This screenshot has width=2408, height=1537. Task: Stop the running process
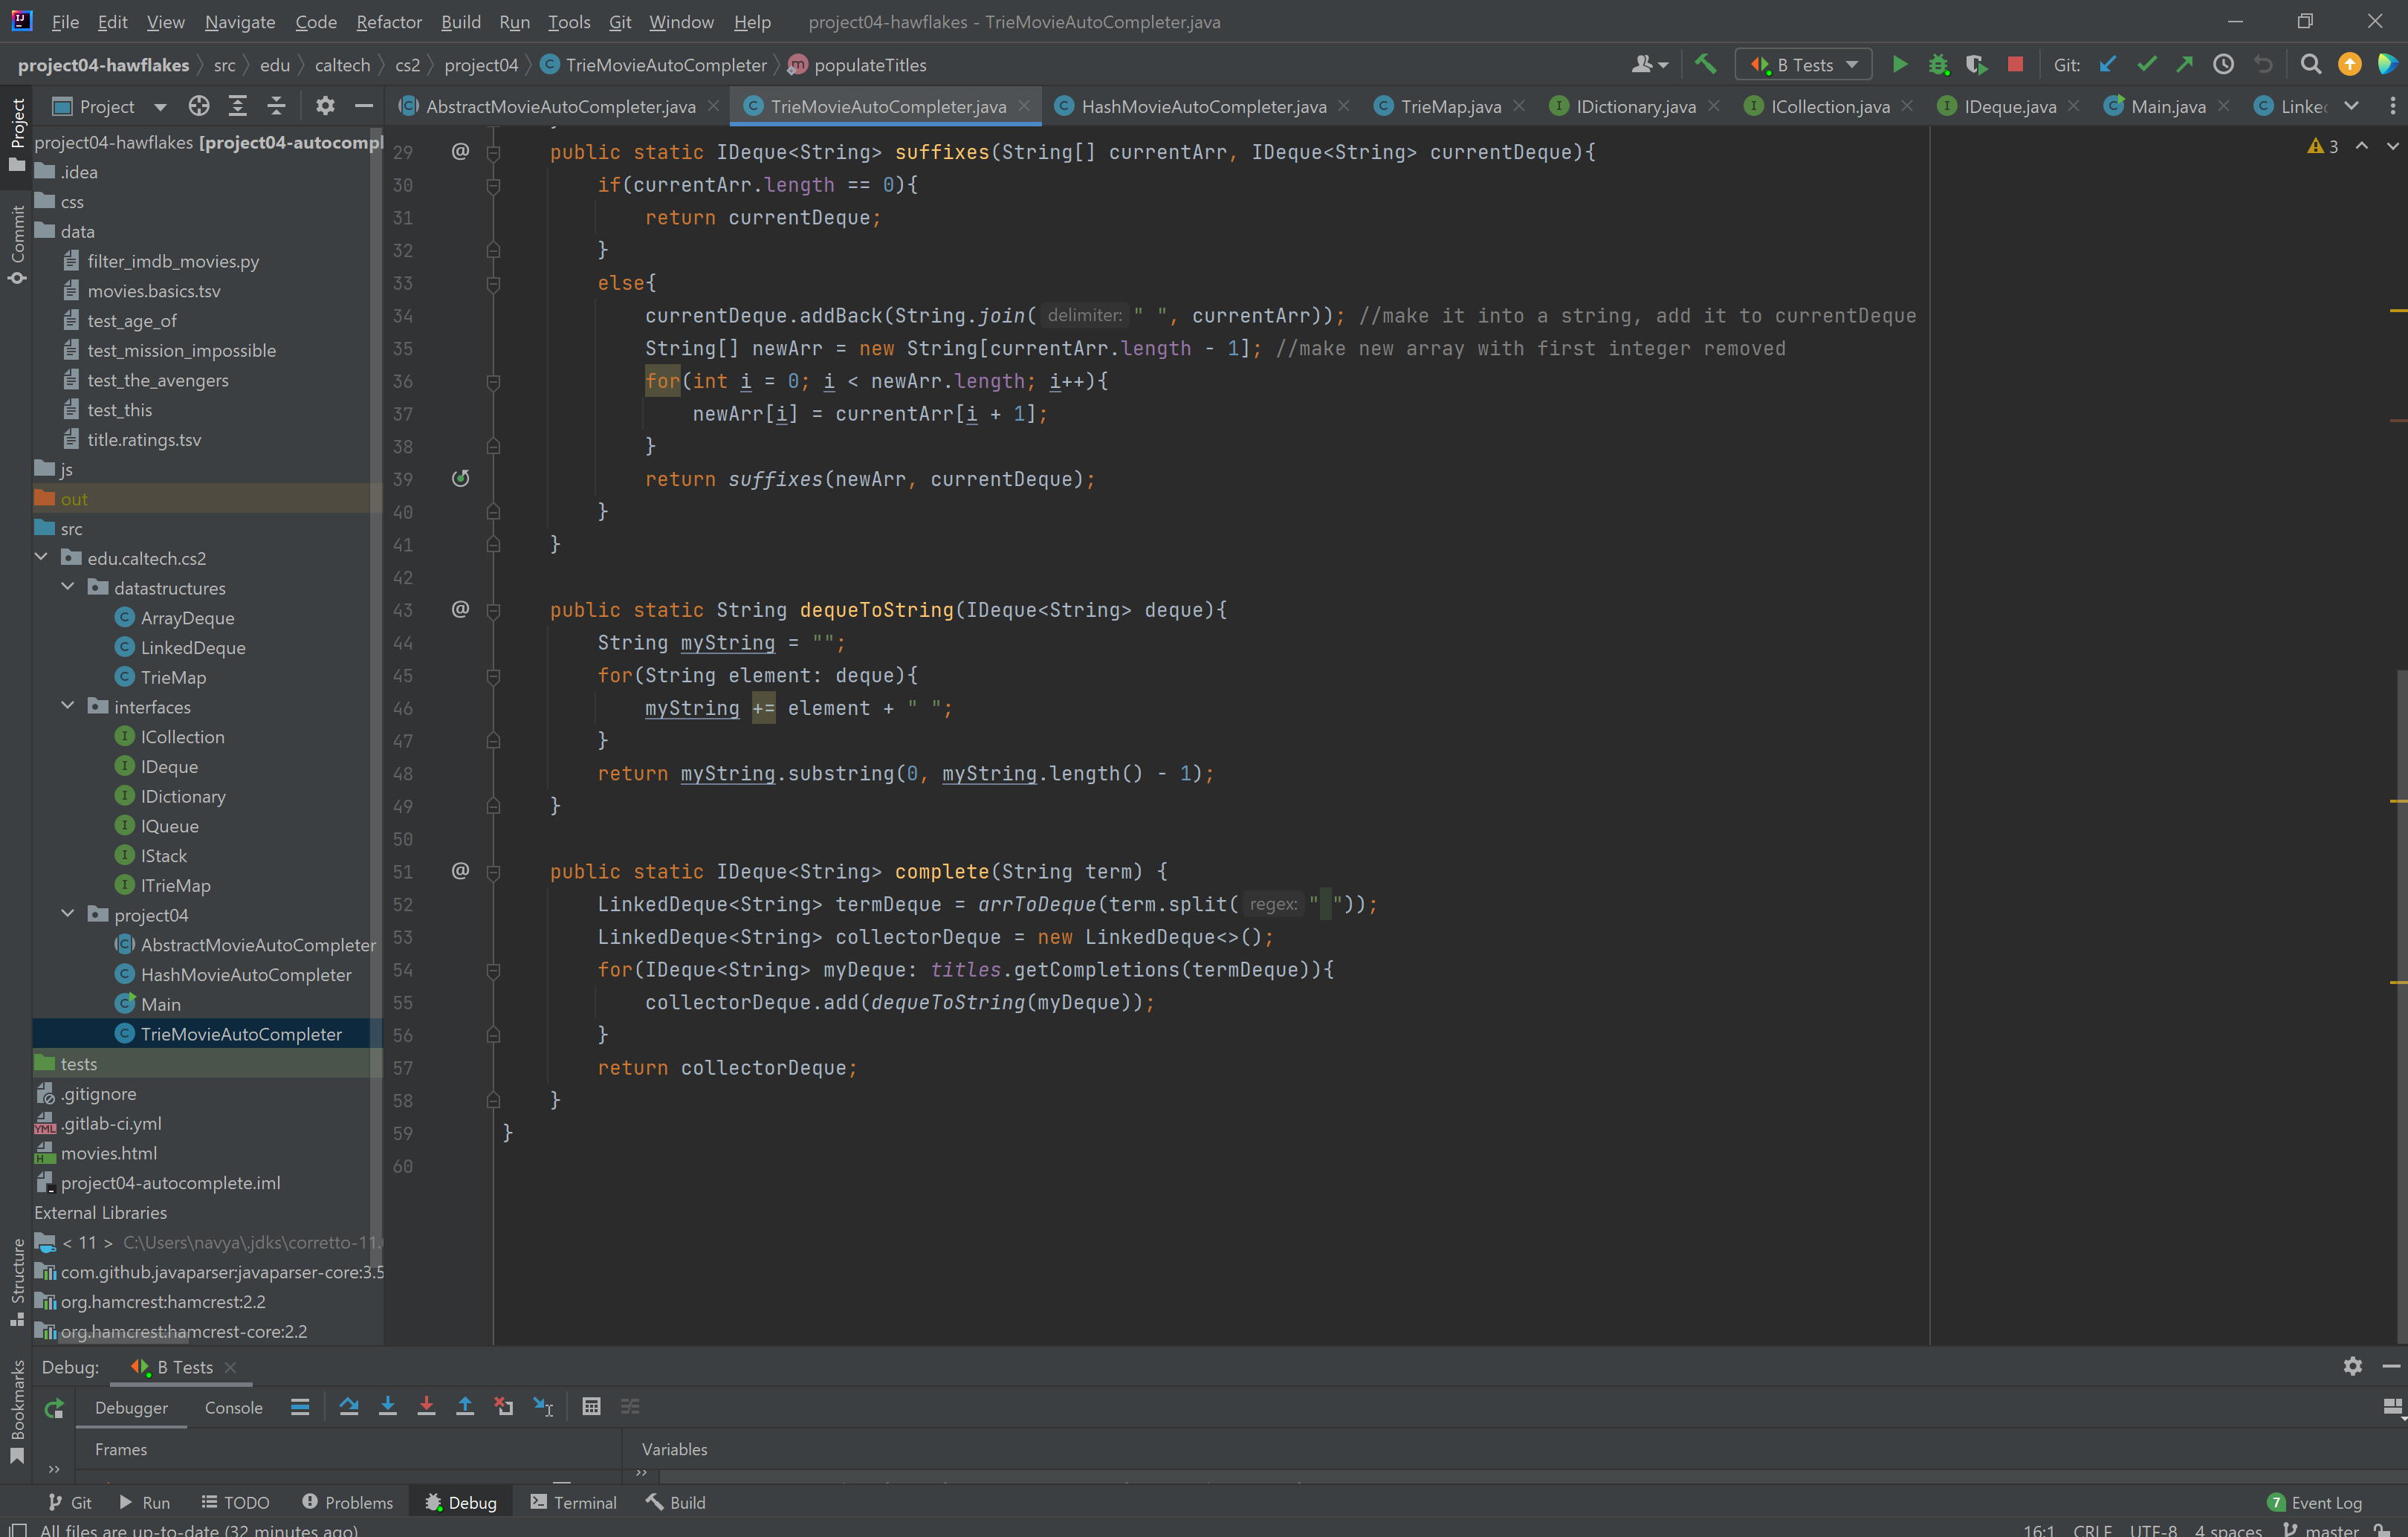pyautogui.click(x=2015, y=65)
